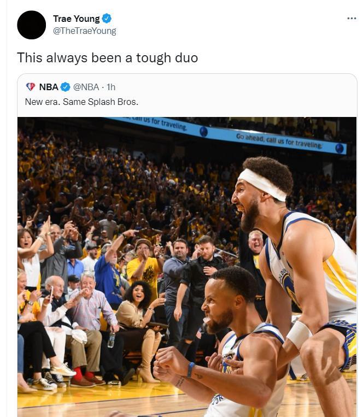The image size is (363, 417).
Task: Click Trae Young's blue verified badge
Action: [x=107, y=19]
